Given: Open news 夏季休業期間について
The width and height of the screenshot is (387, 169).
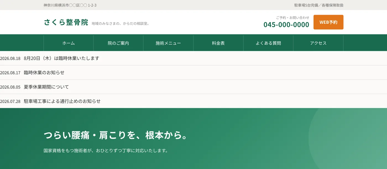Looking at the screenshot, I should click(x=46, y=87).
